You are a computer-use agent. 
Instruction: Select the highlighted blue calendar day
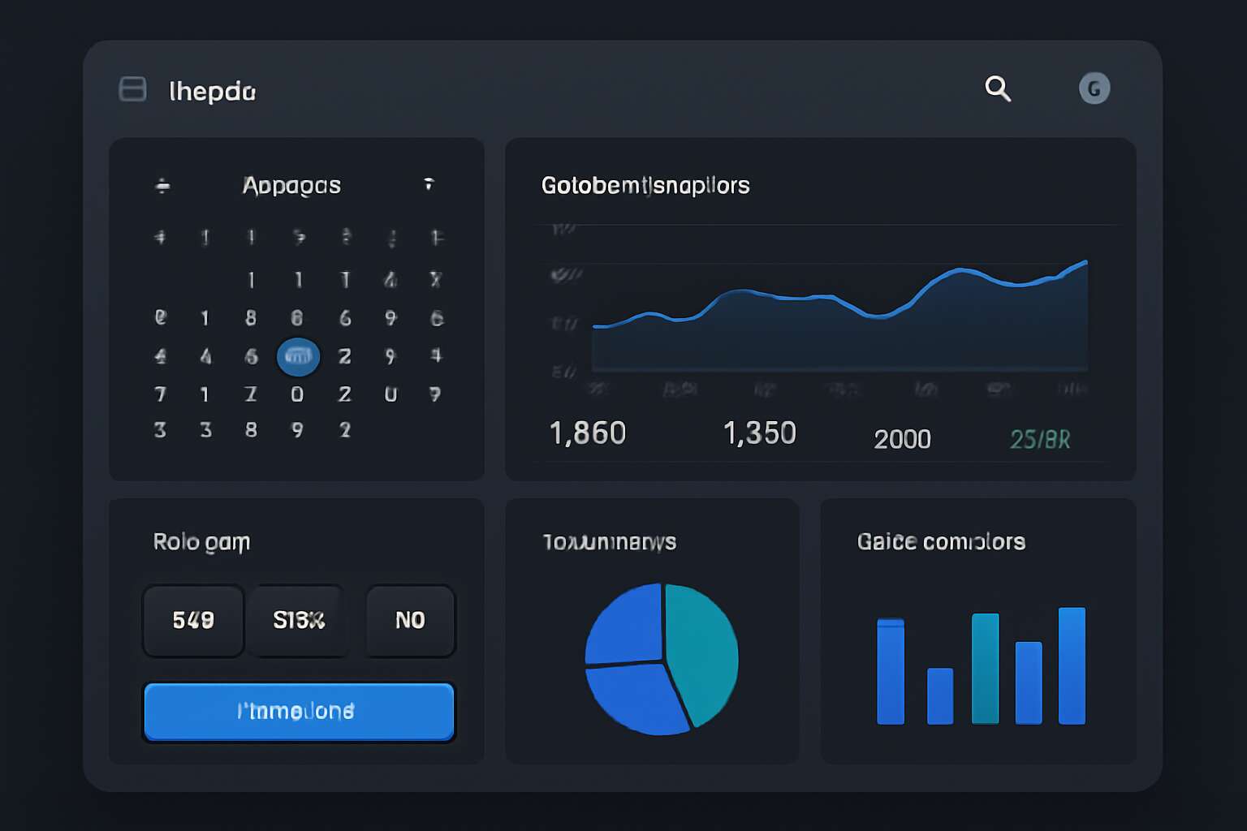click(298, 357)
